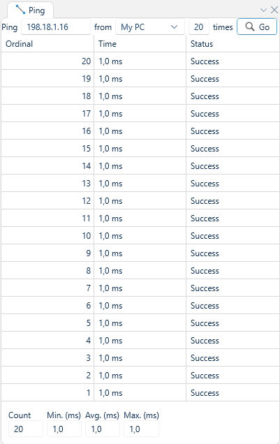
Task: Sort by the Time column header
Action: point(140,44)
